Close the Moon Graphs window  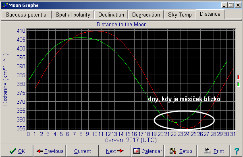pos(238,5)
